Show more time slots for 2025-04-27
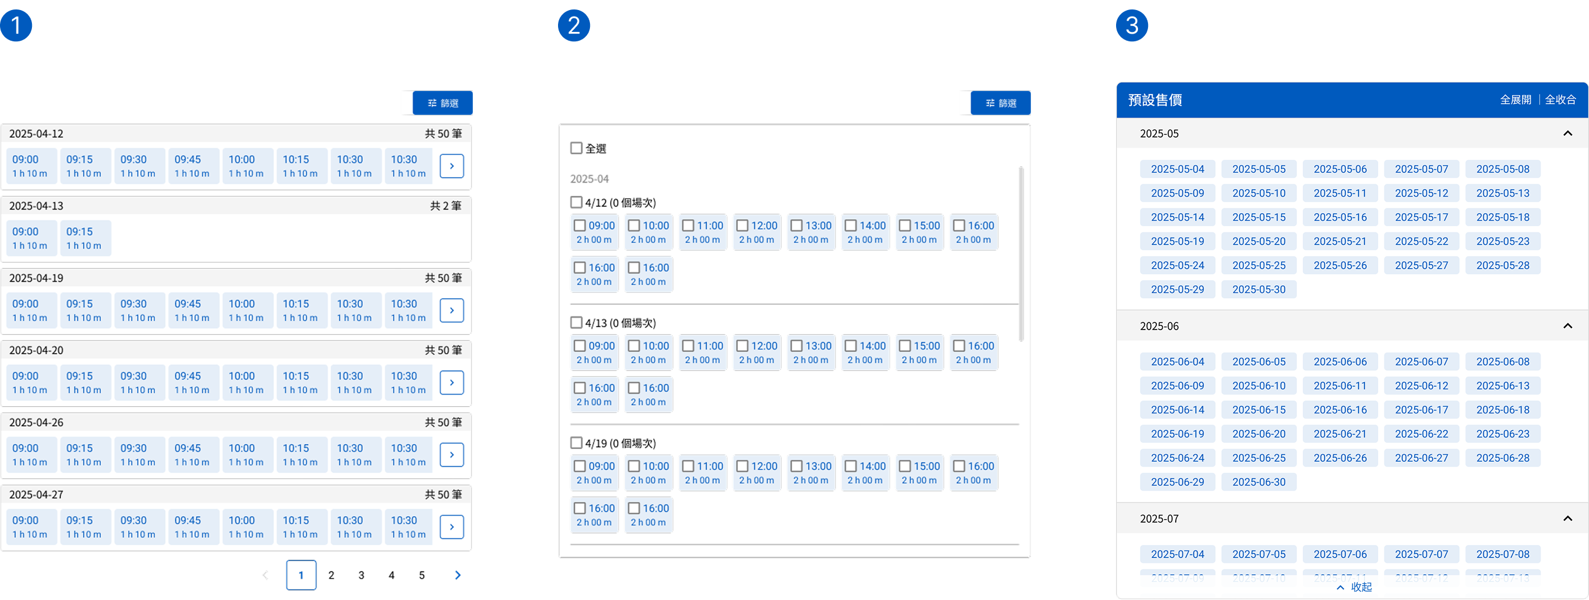This screenshot has height=600, width=1589. point(452,527)
